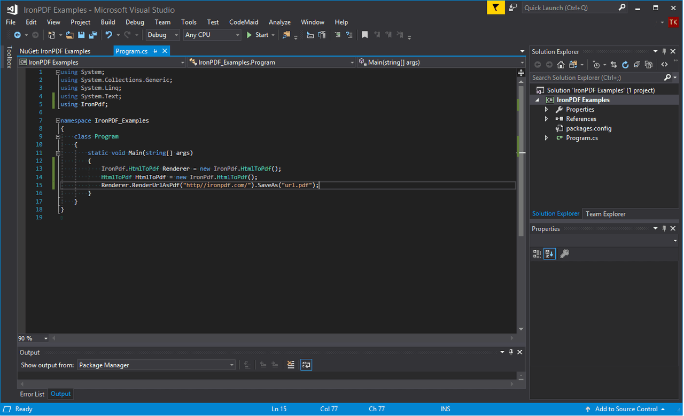Expand the References node

click(546, 119)
